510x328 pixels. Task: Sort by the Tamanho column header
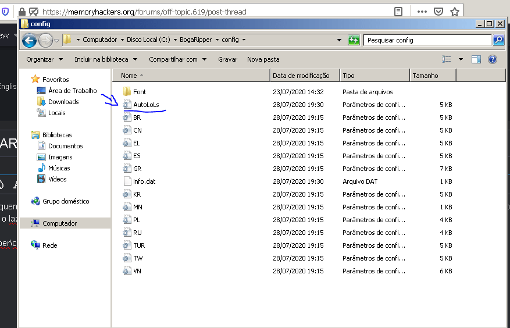433,76
